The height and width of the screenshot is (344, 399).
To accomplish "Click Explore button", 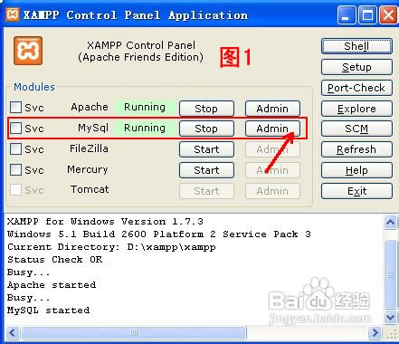I will [x=356, y=109].
